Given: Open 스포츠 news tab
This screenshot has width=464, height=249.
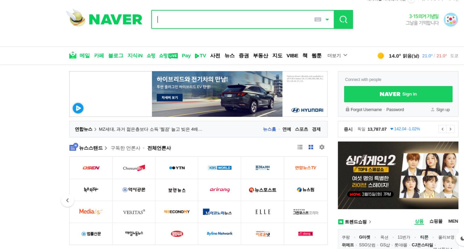Looking at the screenshot, I should pyautogui.click(x=301, y=129).
